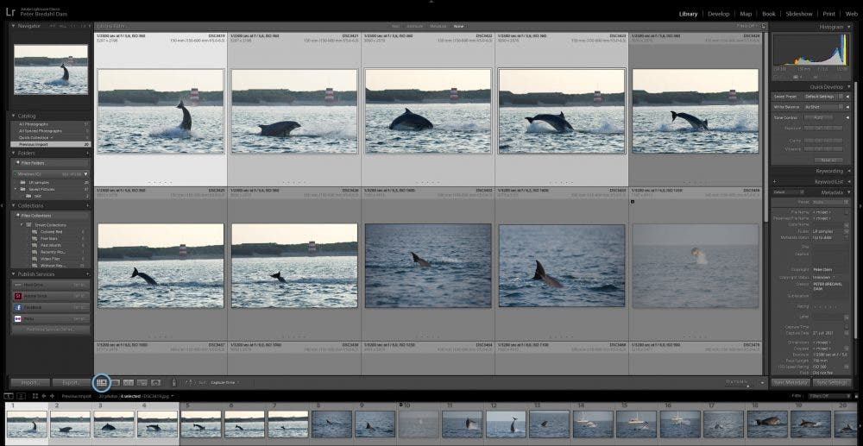
Task: Open the Print module
Action: [828, 14]
